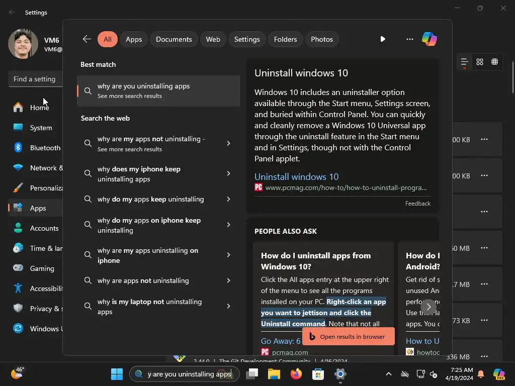Show hidden system tray icons
The width and height of the screenshot is (515, 386).
(389, 374)
